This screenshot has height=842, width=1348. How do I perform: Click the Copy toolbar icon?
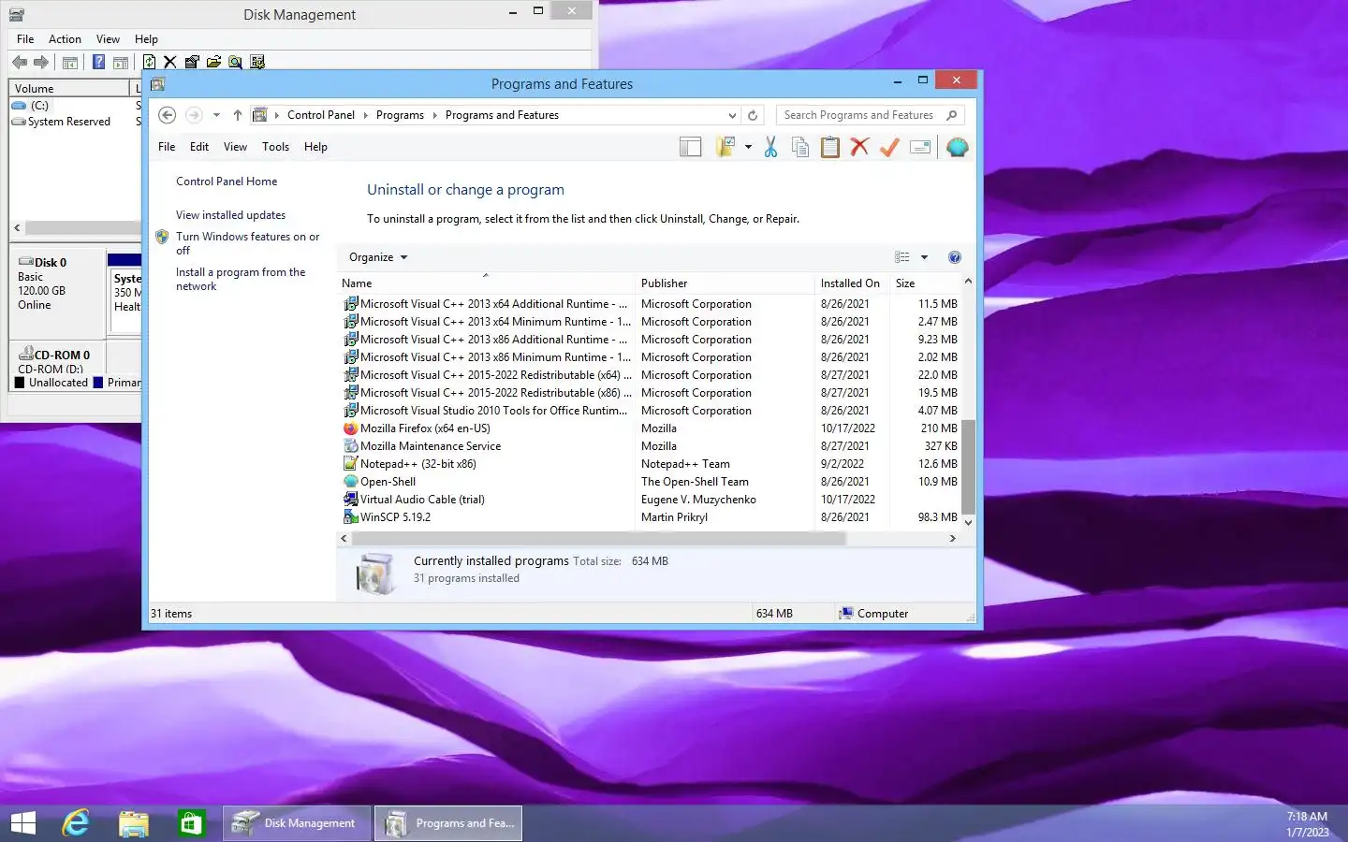(800, 147)
